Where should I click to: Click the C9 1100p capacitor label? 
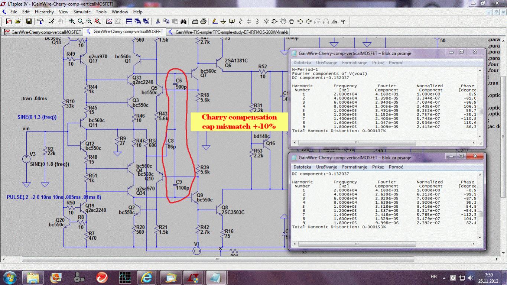coord(182,185)
